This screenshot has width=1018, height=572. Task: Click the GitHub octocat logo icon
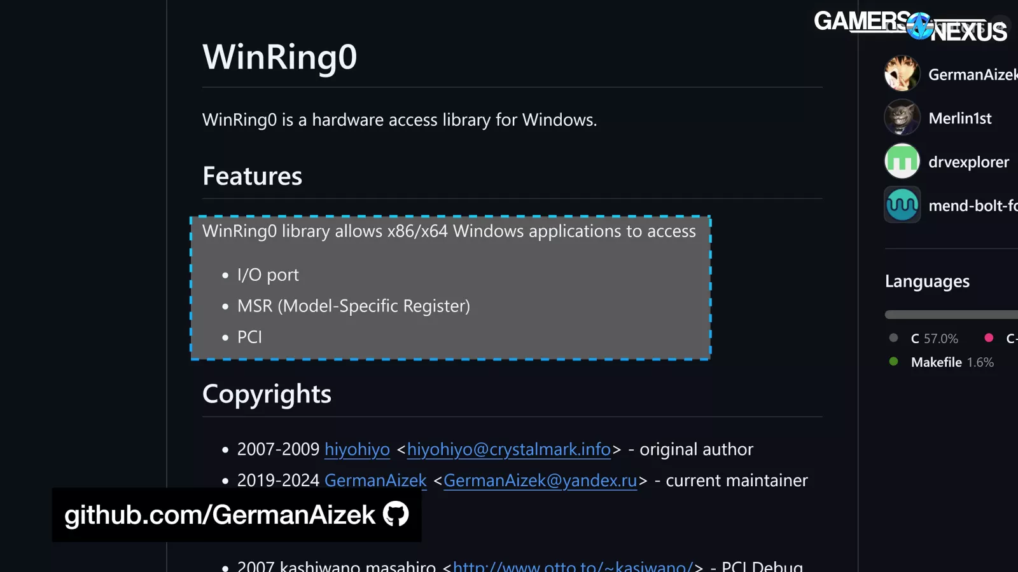396,514
